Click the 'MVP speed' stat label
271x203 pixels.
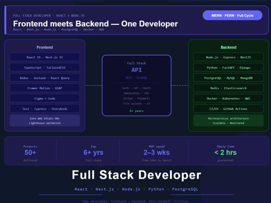click(157, 146)
